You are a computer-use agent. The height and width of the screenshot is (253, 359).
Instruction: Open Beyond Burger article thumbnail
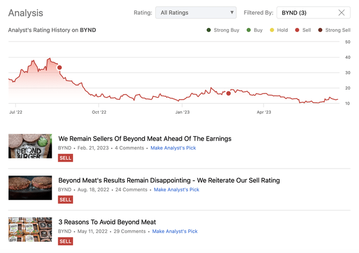pyautogui.click(x=30, y=146)
